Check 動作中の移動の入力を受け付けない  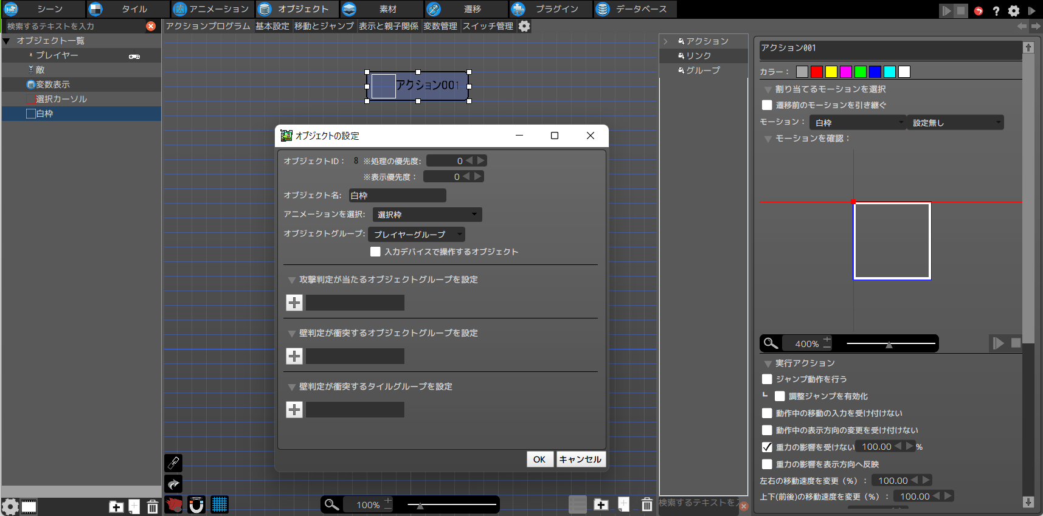click(767, 413)
